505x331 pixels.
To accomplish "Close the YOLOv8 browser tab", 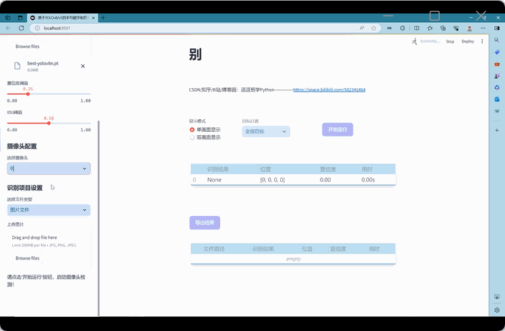I will click(x=94, y=18).
